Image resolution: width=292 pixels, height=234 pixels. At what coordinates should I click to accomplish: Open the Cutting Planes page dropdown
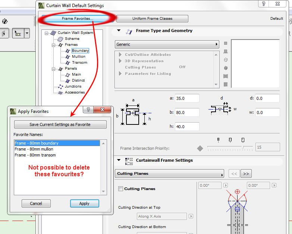(x=169, y=173)
